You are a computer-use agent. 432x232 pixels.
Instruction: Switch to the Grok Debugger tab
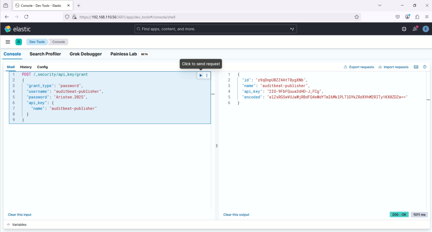click(x=86, y=54)
